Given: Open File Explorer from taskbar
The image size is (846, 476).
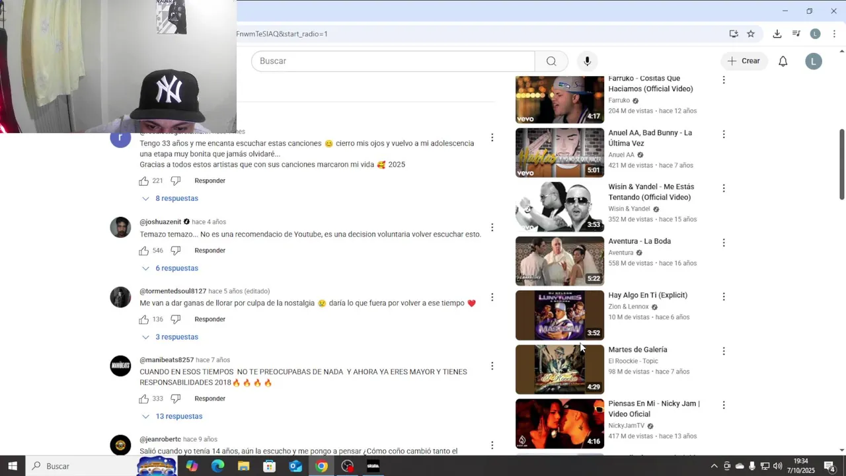Looking at the screenshot, I should 243,466.
